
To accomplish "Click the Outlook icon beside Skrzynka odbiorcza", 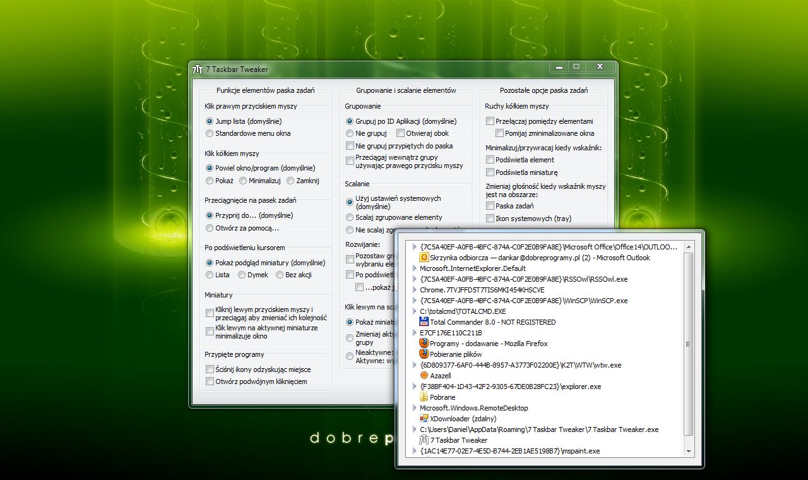I will pyautogui.click(x=424, y=258).
